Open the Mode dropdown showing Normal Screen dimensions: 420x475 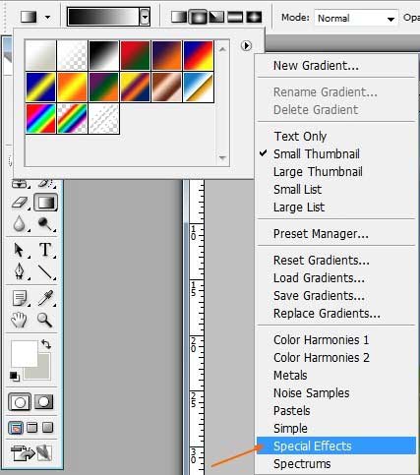356,18
